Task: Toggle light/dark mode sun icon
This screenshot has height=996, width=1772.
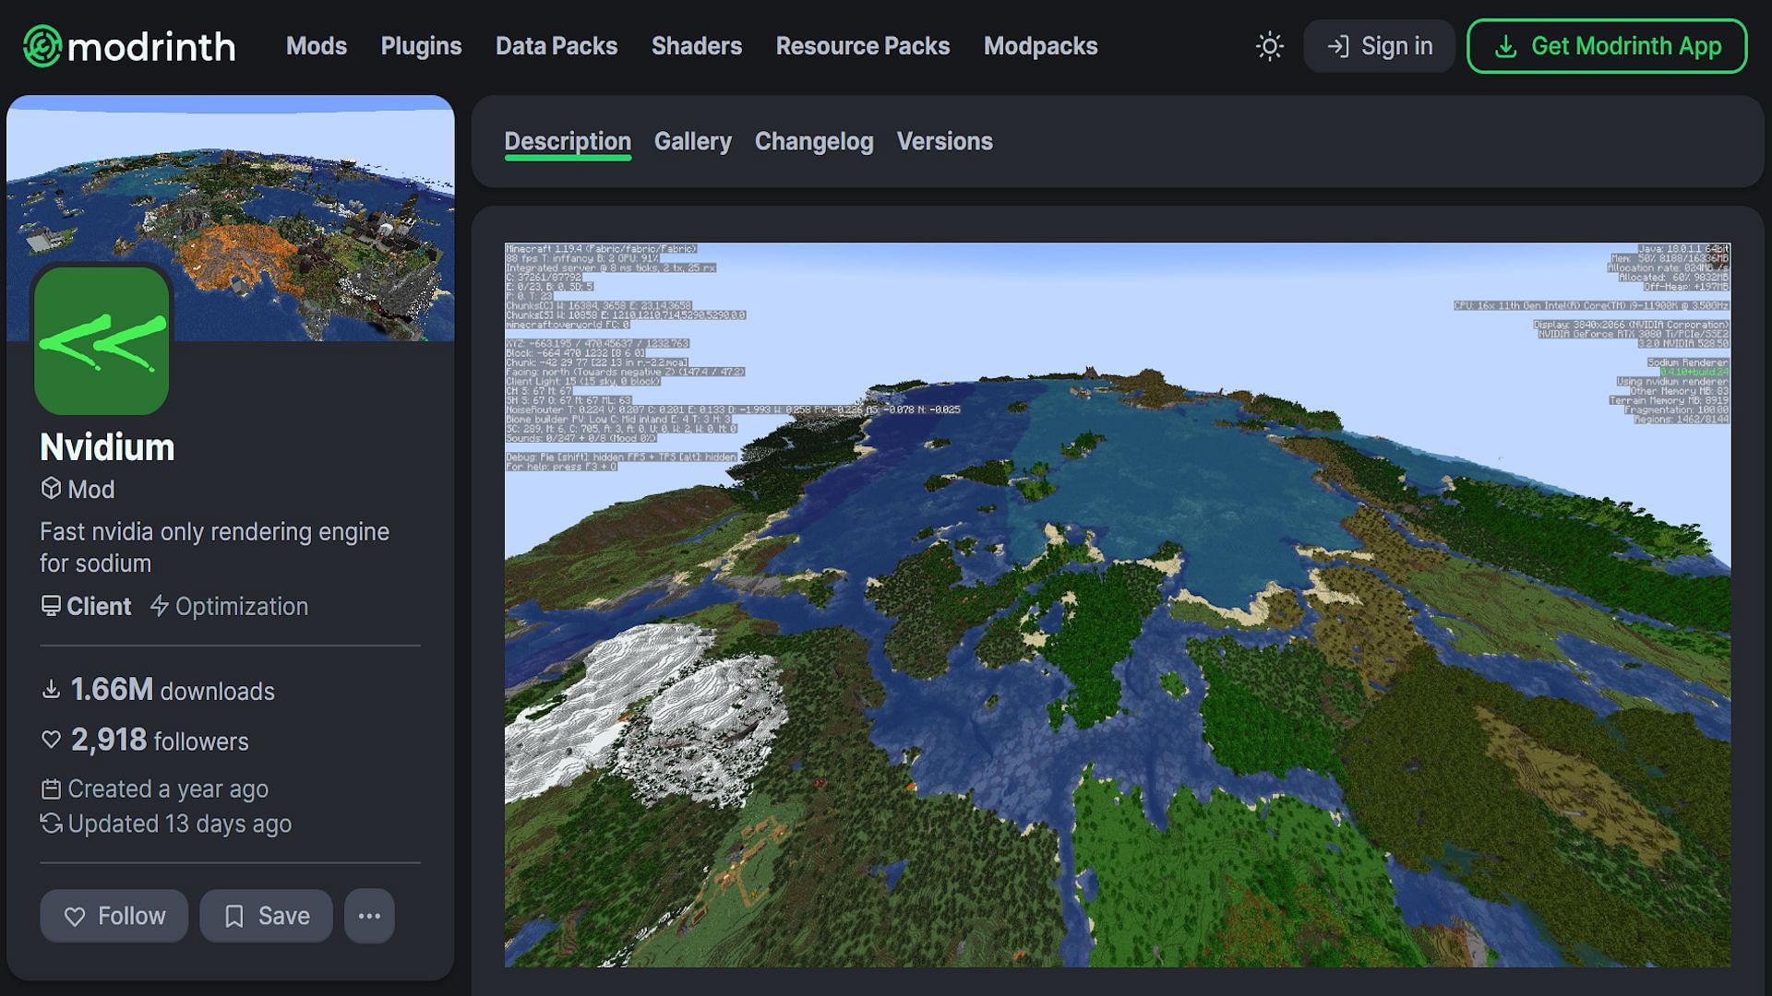Action: coord(1271,45)
